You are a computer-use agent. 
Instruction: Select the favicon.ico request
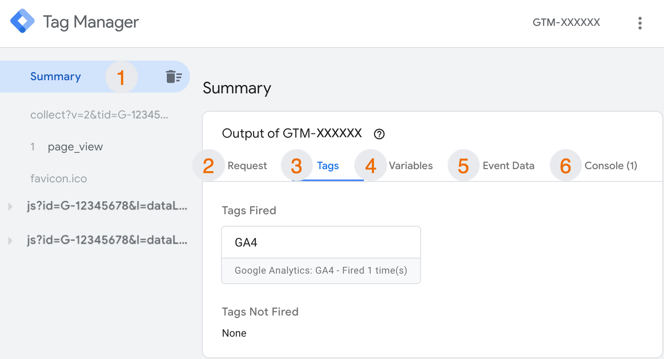[x=59, y=178]
